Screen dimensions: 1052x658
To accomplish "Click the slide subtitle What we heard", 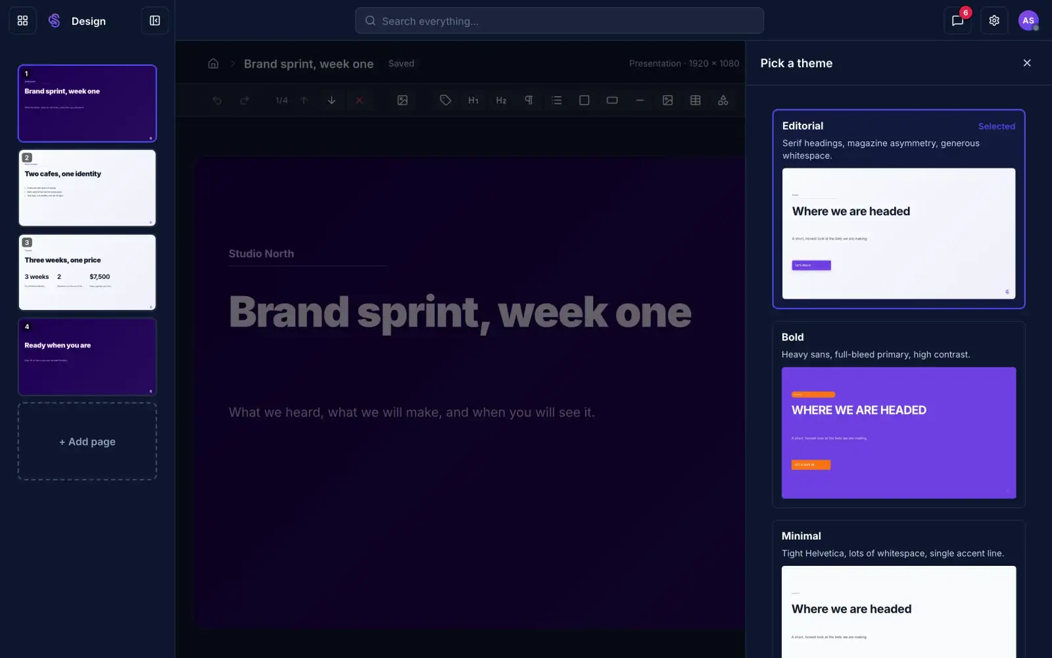I will 412,413.
